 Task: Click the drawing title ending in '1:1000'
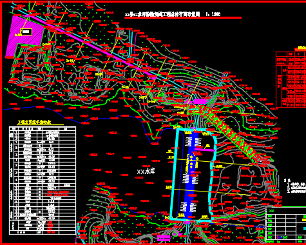(173, 14)
